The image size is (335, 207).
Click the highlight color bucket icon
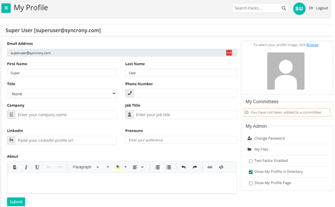coord(118,167)
